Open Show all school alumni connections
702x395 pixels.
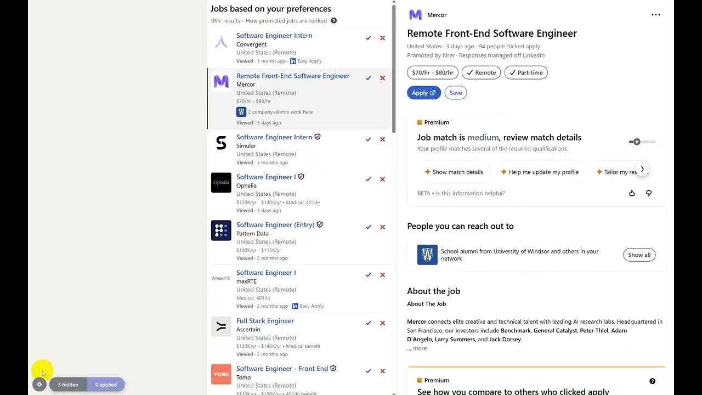pos(639,255)
